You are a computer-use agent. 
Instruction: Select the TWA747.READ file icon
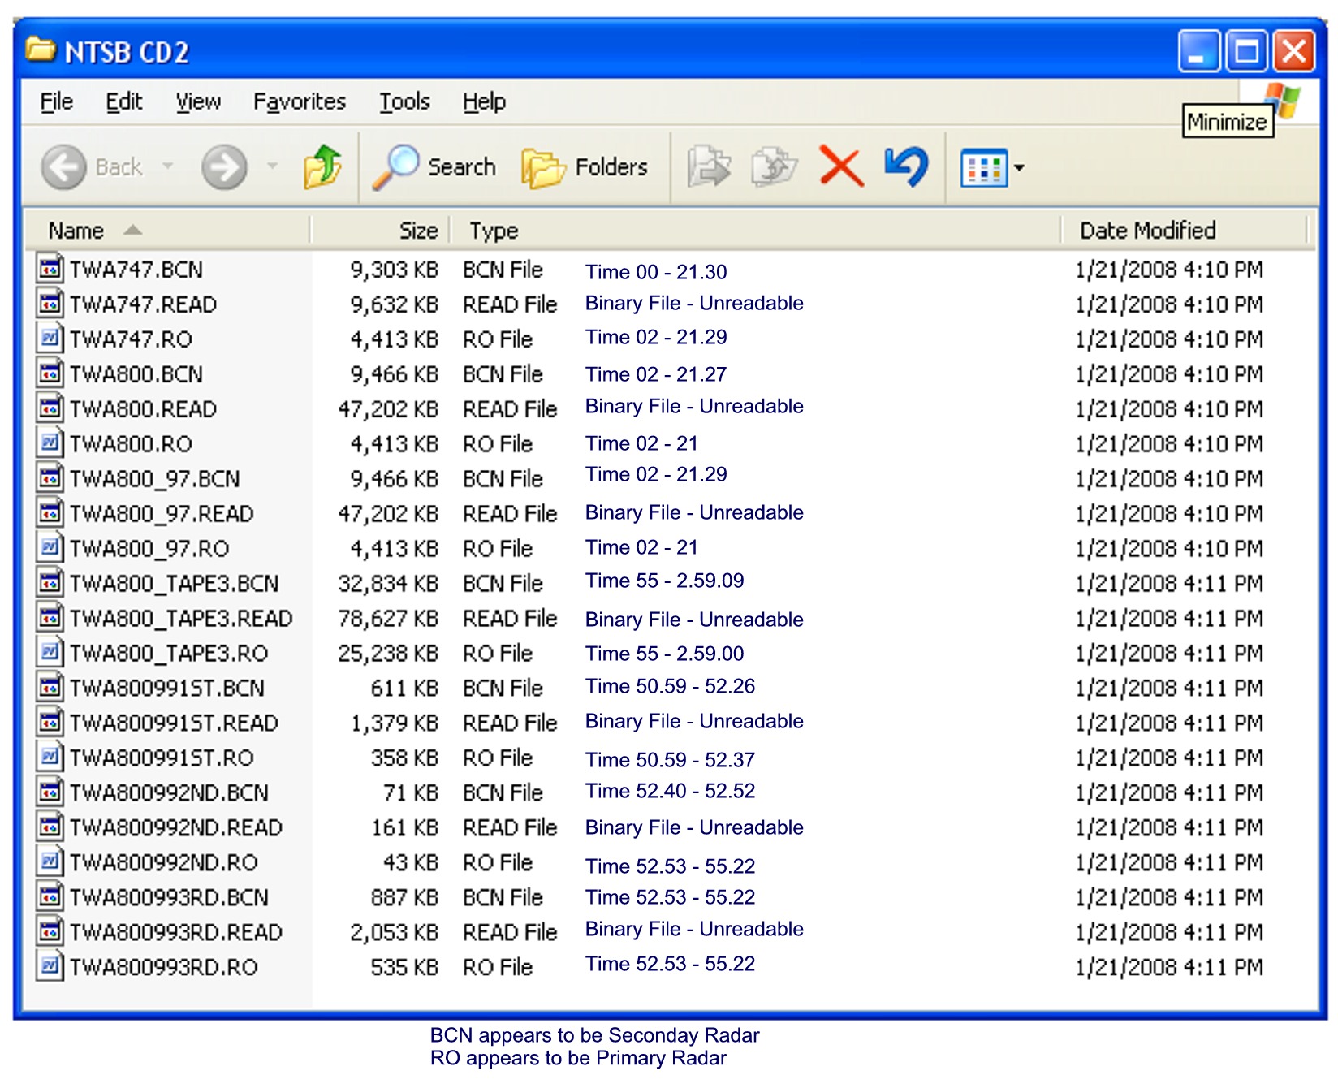coord(50,303)
